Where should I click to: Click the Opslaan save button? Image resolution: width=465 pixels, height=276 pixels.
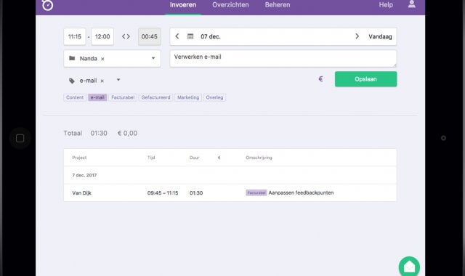[365, 79]
